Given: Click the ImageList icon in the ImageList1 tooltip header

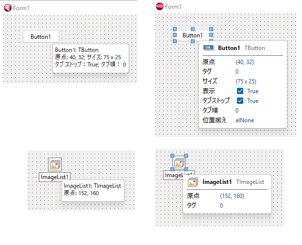Looking at the screenshot, I should click(193, 182).
